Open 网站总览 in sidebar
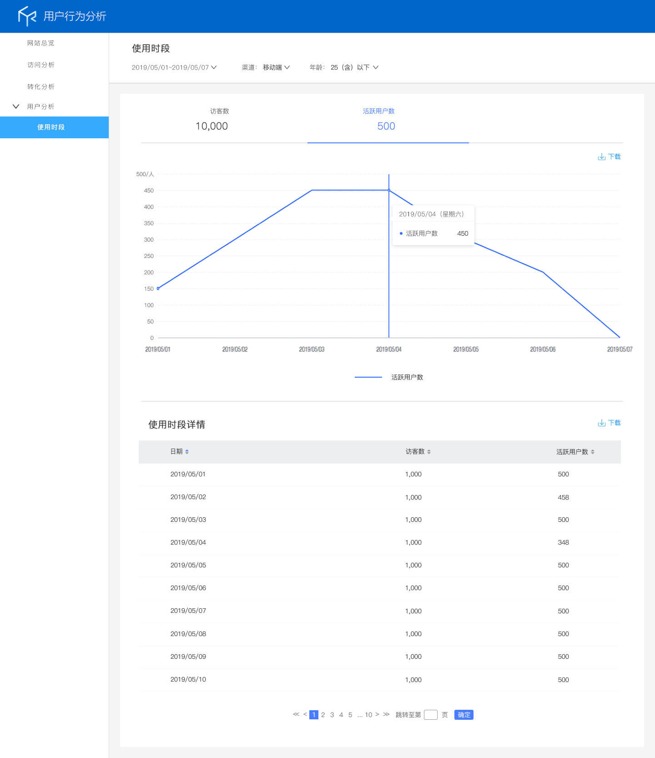 [40, 43]
